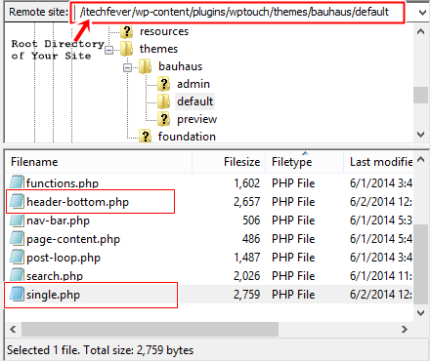Sort files by Filetype column header
Image resolution: width=431 pixels, height=361 pixels.
point(305,162)
